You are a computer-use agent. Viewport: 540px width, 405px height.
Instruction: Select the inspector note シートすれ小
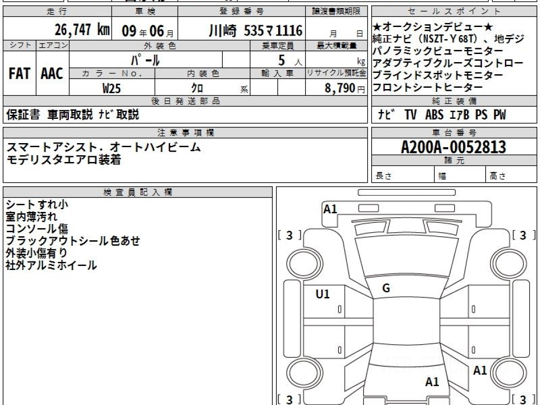(x=37, y=205)
